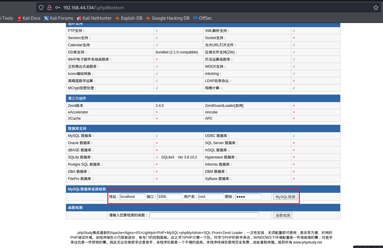Click the MySQL address field with localhost

click(132, 197)
